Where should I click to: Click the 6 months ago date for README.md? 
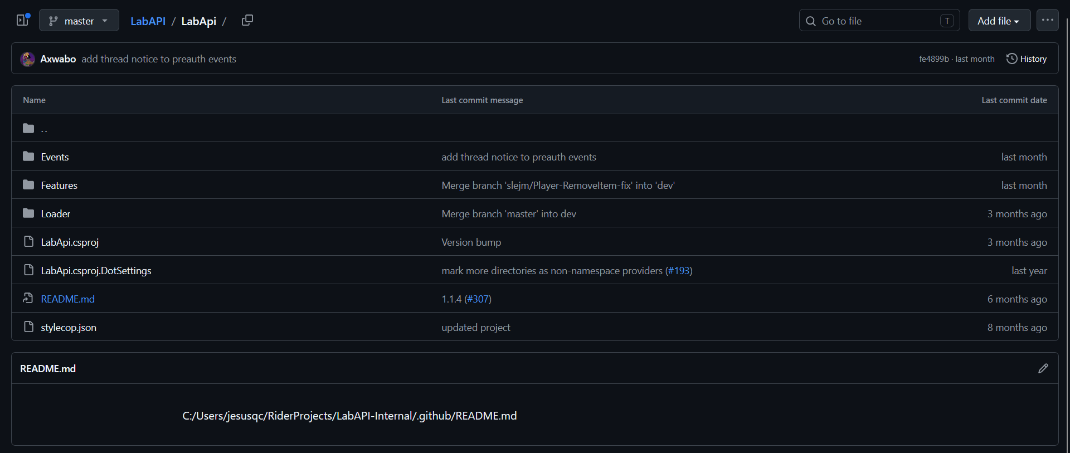tap(1017, 299)
